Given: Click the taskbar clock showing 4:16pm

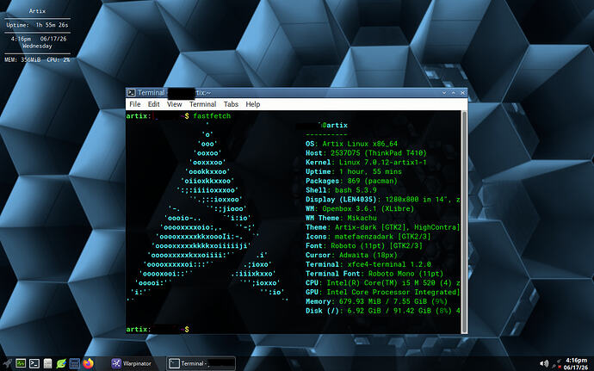Looking at the screenshot, I should point(576,364).
